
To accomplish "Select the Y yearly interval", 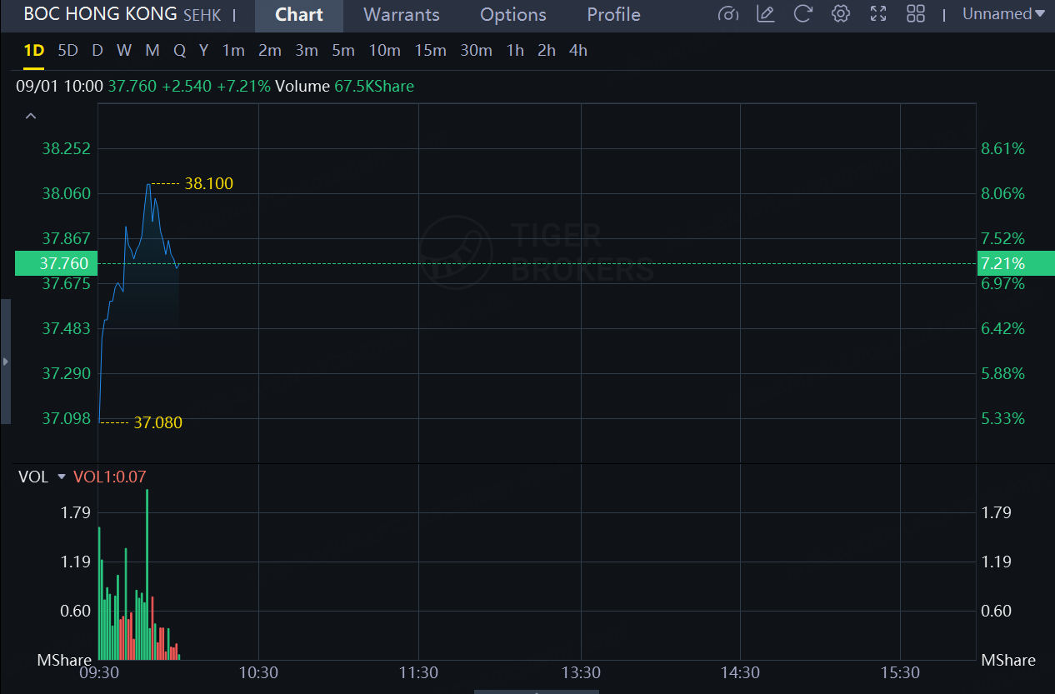I will coord(203,51).
